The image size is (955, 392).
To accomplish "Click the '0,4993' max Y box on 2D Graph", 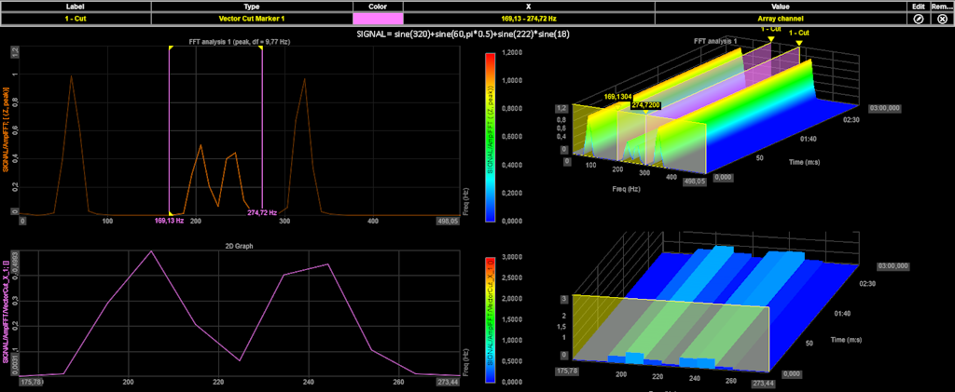I will (x=15, y=260).
